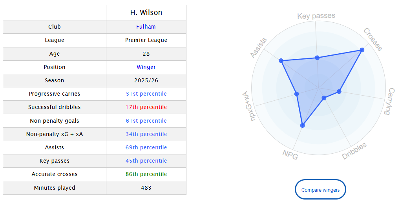Select the green 86th percentile crosses link
Viewport: 400px width, 205px height.
pyautogui.click(x=146, y=174)
